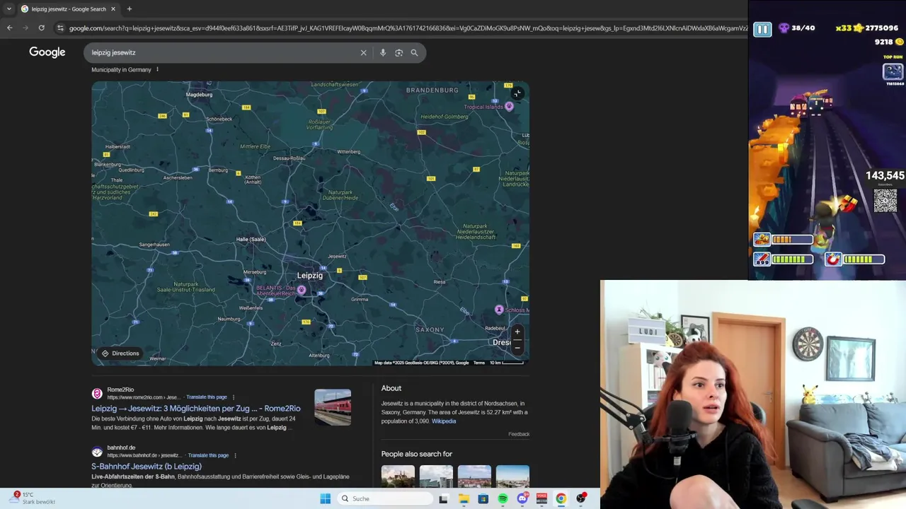Reload the Google search page
The width and height of the screenshot is (906, 509).
coord(42,28)
